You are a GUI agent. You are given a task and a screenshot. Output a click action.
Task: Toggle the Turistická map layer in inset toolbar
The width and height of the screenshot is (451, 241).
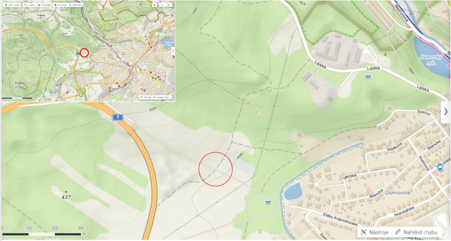pyautogui.click(x=44, y=5)
